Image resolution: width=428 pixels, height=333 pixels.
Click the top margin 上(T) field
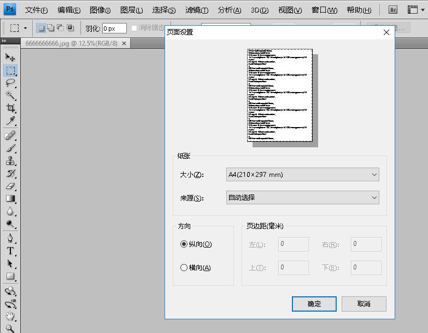(294, 268)
